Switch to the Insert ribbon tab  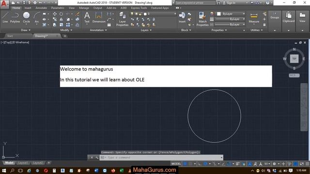(x=28, y=8)
